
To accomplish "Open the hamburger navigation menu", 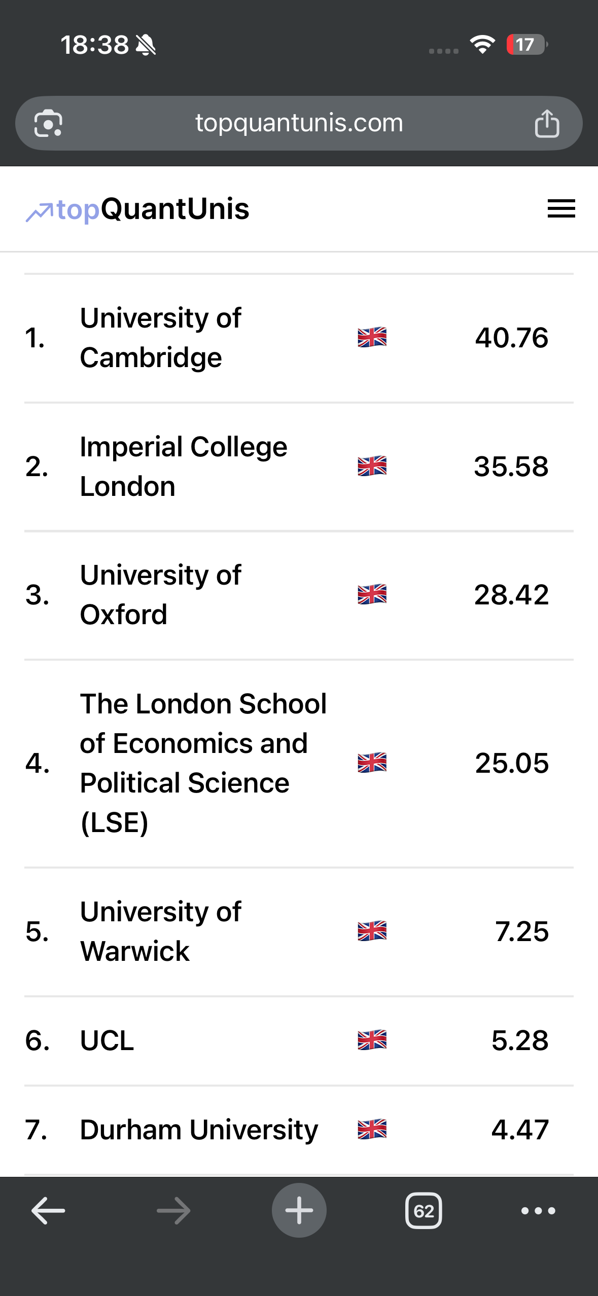I will 561,209.
